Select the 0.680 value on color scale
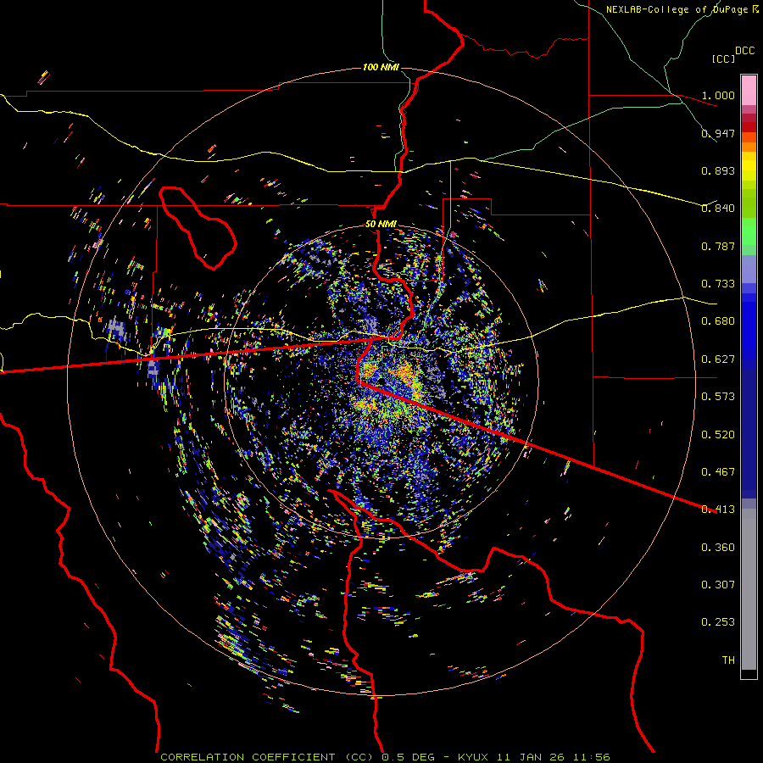 [718, 321]
